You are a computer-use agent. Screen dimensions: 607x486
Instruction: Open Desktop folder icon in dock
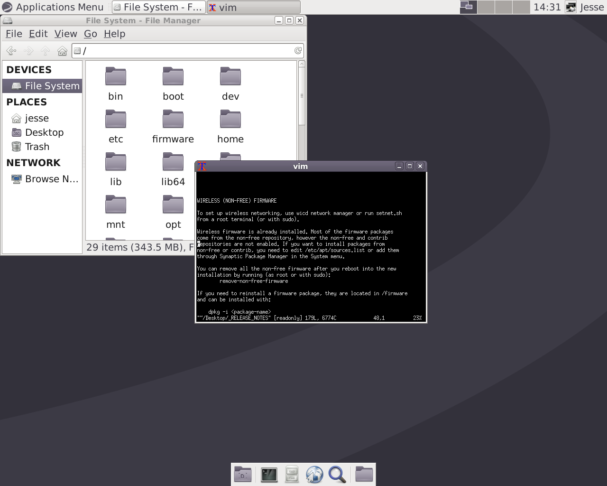click(x=243, y=475)
